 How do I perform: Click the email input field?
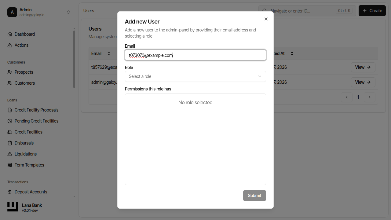click(x=195, y=55)
